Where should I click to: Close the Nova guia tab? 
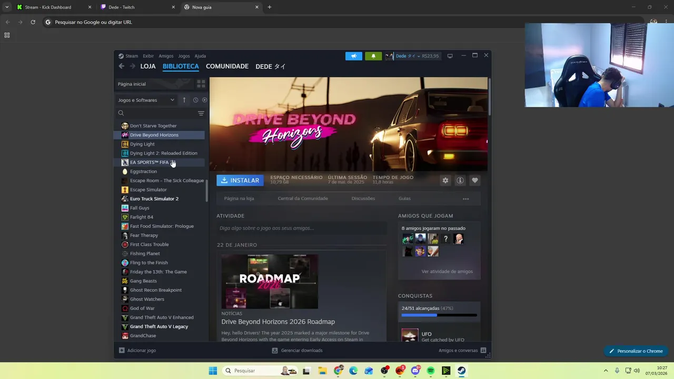[257, 7]
